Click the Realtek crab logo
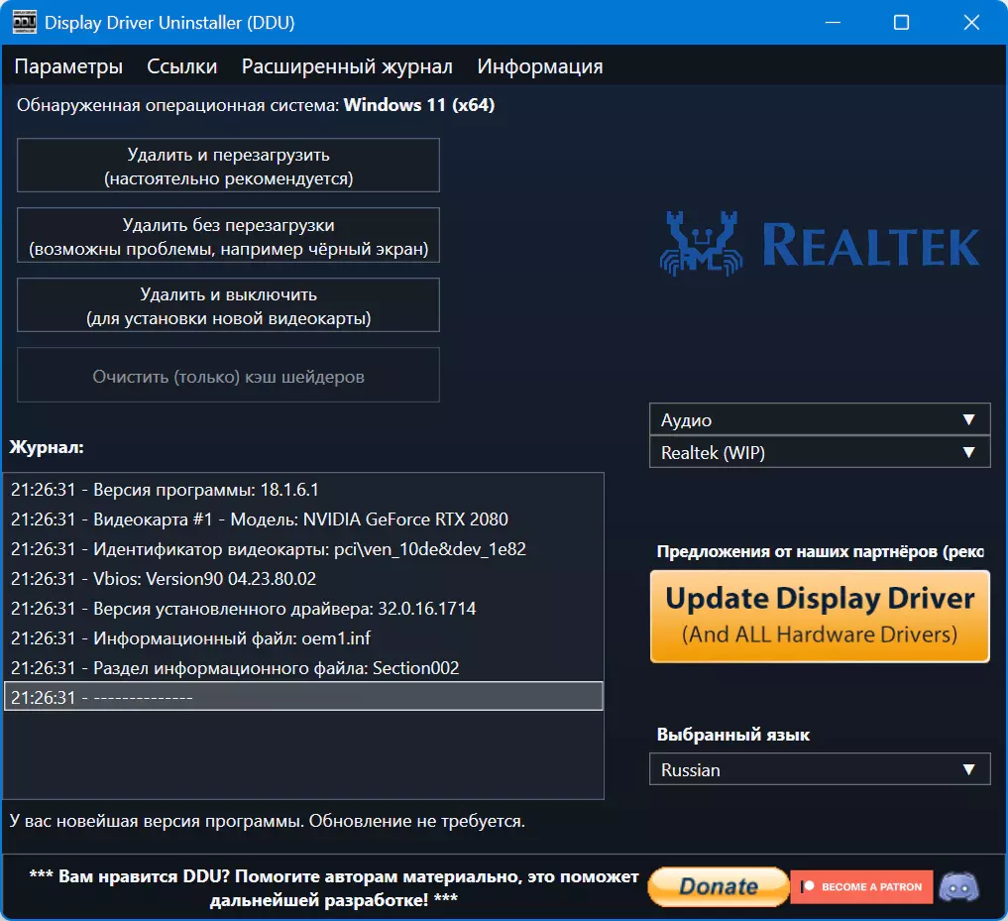Screen dimensions: 1008x921 coord(702,244)
